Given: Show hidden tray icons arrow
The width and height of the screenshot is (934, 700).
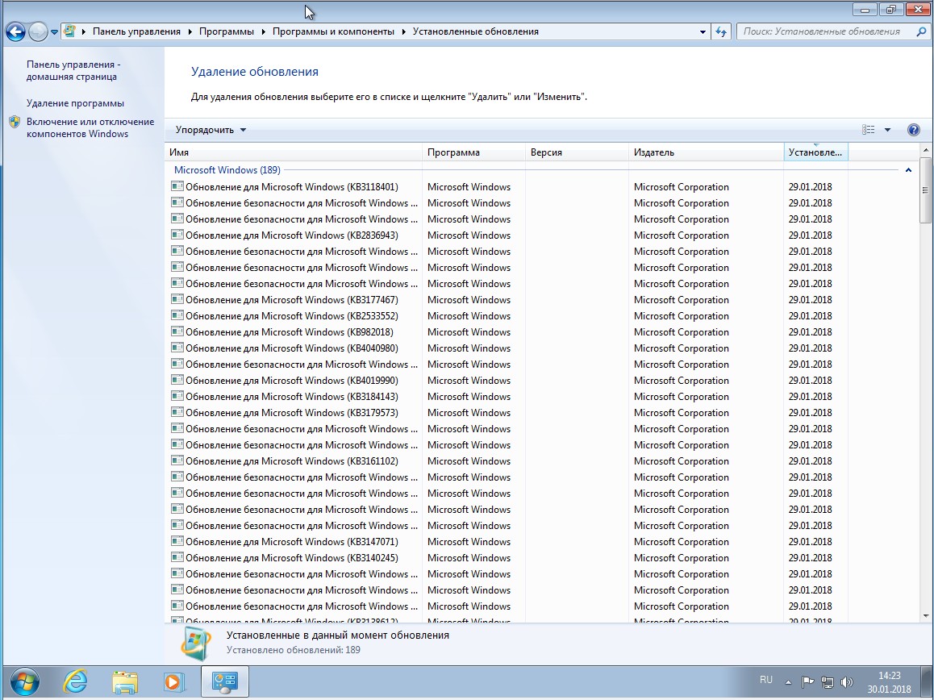Looking at the screenshot, I should [788, 682].
